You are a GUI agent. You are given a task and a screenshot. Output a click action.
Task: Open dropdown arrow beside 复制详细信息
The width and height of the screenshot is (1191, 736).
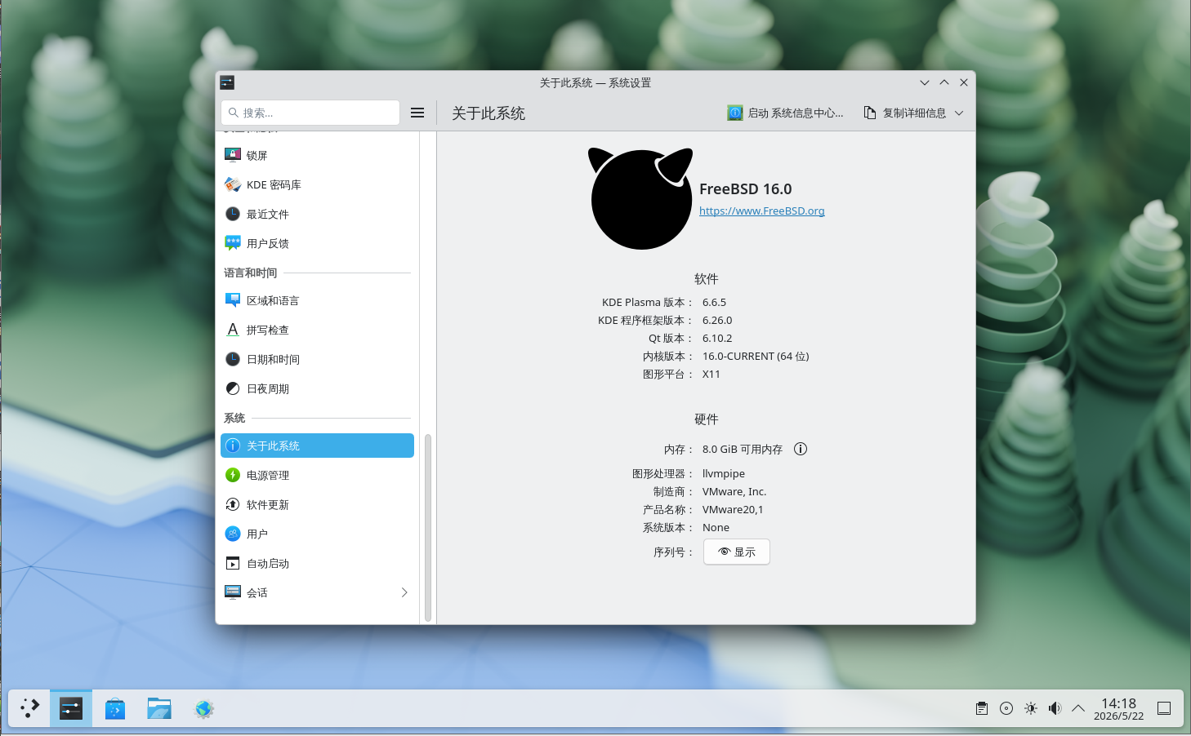pos(959,113)
